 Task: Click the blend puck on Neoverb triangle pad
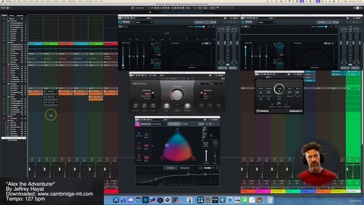pos(167,145)
